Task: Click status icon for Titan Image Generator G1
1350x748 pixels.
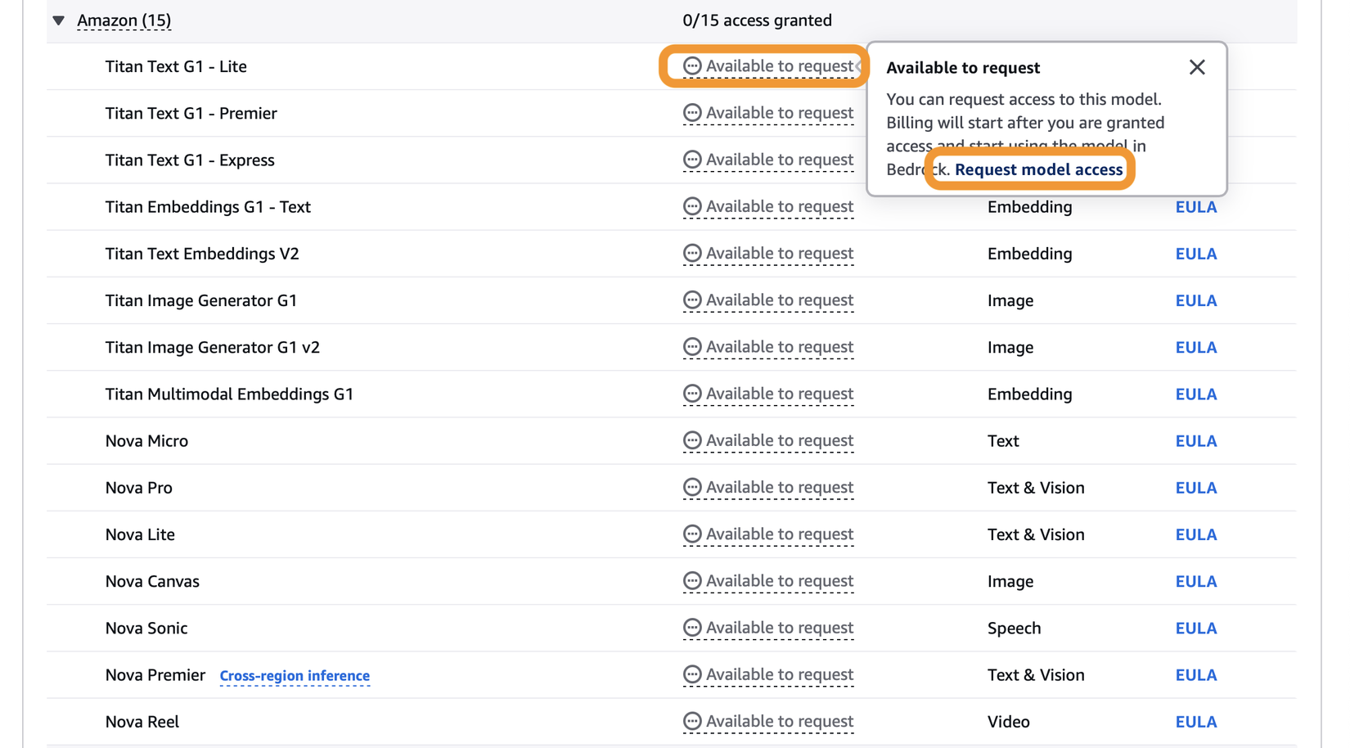Action: pyautogui.click(x=692, y=300)
